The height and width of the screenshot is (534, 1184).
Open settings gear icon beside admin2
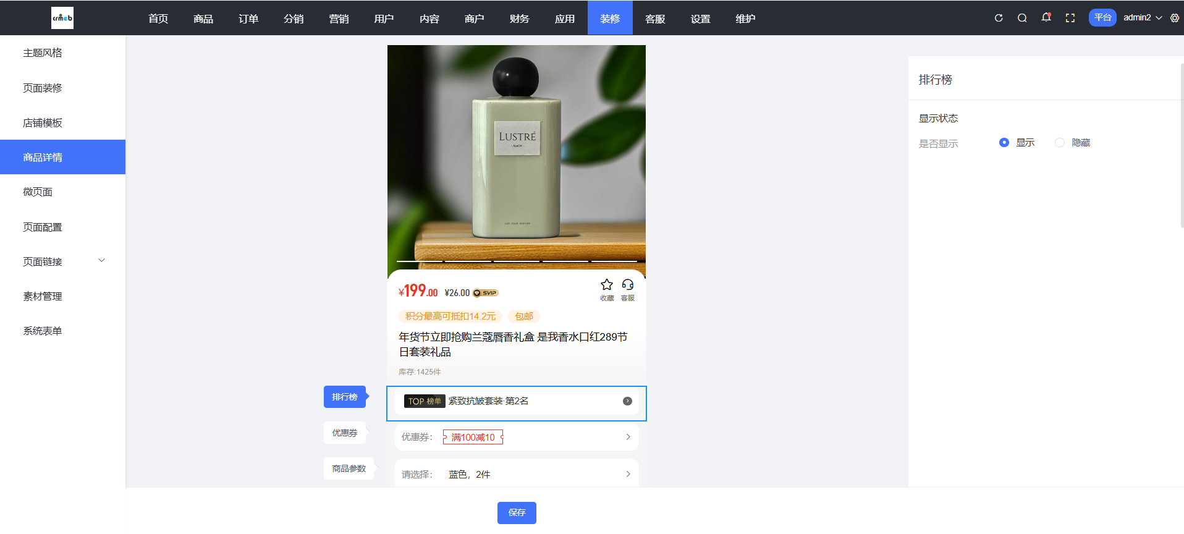(x=1175, y=18)
